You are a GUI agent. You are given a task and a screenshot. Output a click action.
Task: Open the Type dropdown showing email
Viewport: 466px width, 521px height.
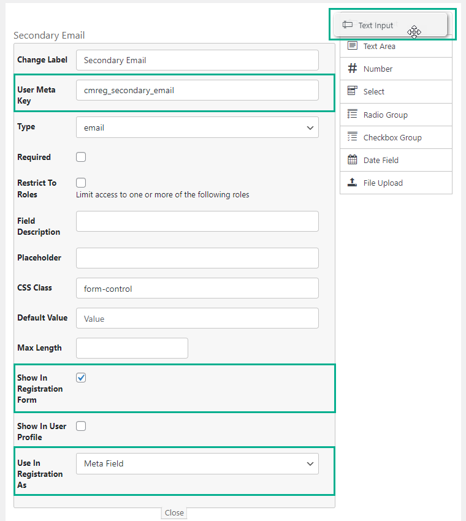[x=197, y=127]
